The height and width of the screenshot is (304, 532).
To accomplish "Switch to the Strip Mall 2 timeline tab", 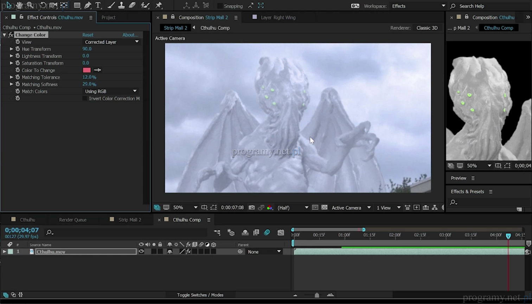I will (129, 220).
